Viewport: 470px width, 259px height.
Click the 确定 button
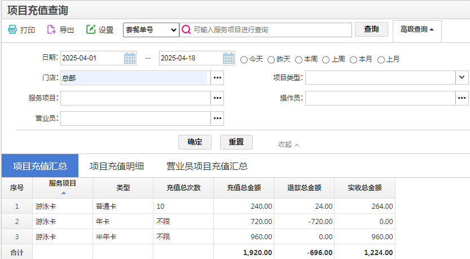[x=195, y=142]
